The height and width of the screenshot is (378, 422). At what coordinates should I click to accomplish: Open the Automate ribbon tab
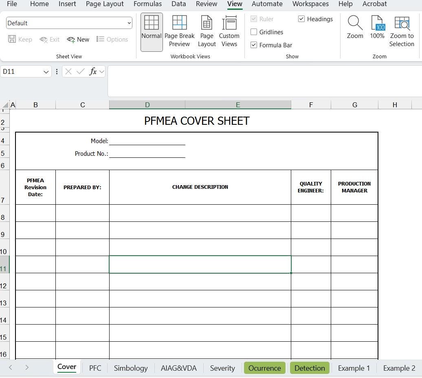pyautogui.click(x=267, y=4)
